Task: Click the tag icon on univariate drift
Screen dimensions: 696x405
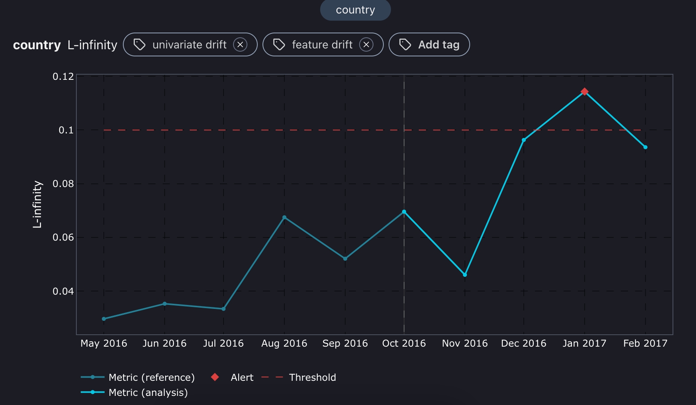Action: [x=139, y=44]
